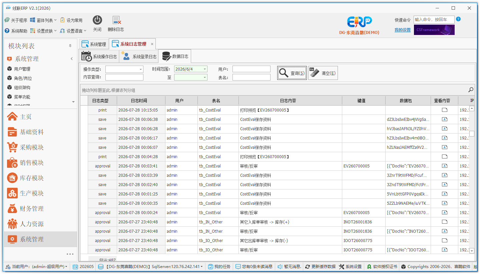Open 我的任务 in status bar
Viewport: 480px width, 274px height.
tap(219, 267)
